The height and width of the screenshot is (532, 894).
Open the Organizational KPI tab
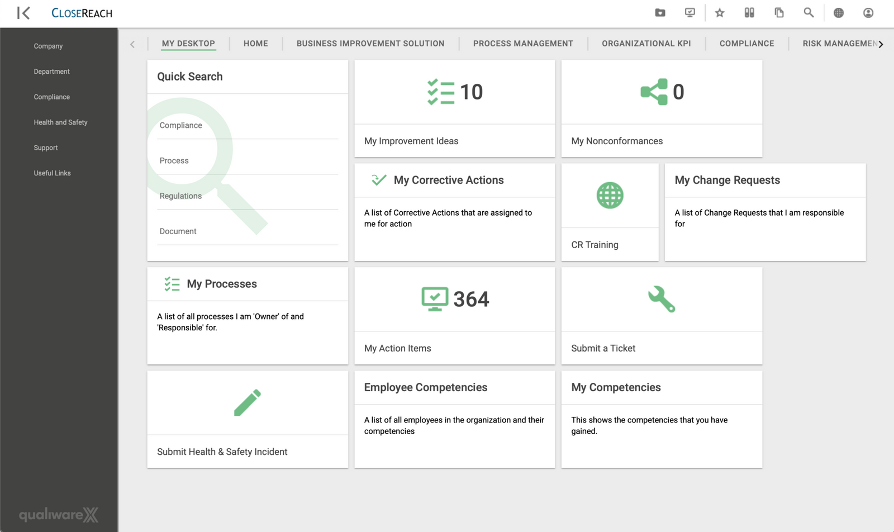coord(646,44)
